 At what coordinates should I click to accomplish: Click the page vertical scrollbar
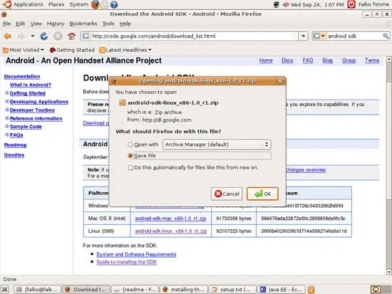(x=388, y=165)
